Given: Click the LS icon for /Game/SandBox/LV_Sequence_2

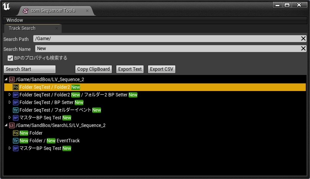Looking at the screenshot, I should pyautogui.click(x=12, y=80).
